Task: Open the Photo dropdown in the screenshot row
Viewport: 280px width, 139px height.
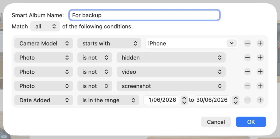Action: click(x=43, y=86)
